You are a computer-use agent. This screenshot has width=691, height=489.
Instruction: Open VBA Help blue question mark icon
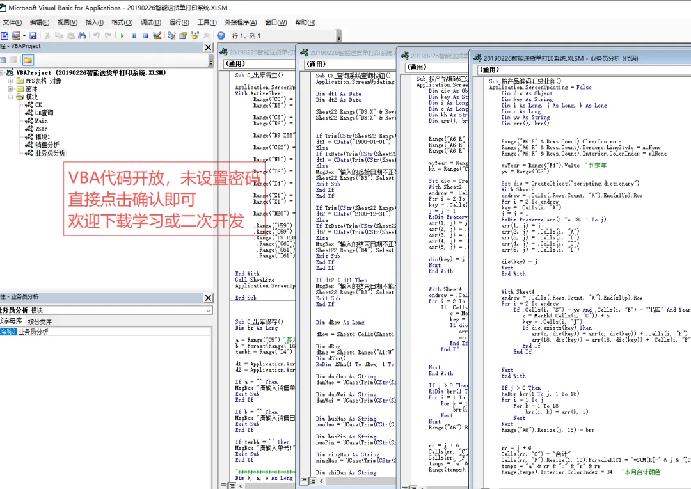(221, 36)
